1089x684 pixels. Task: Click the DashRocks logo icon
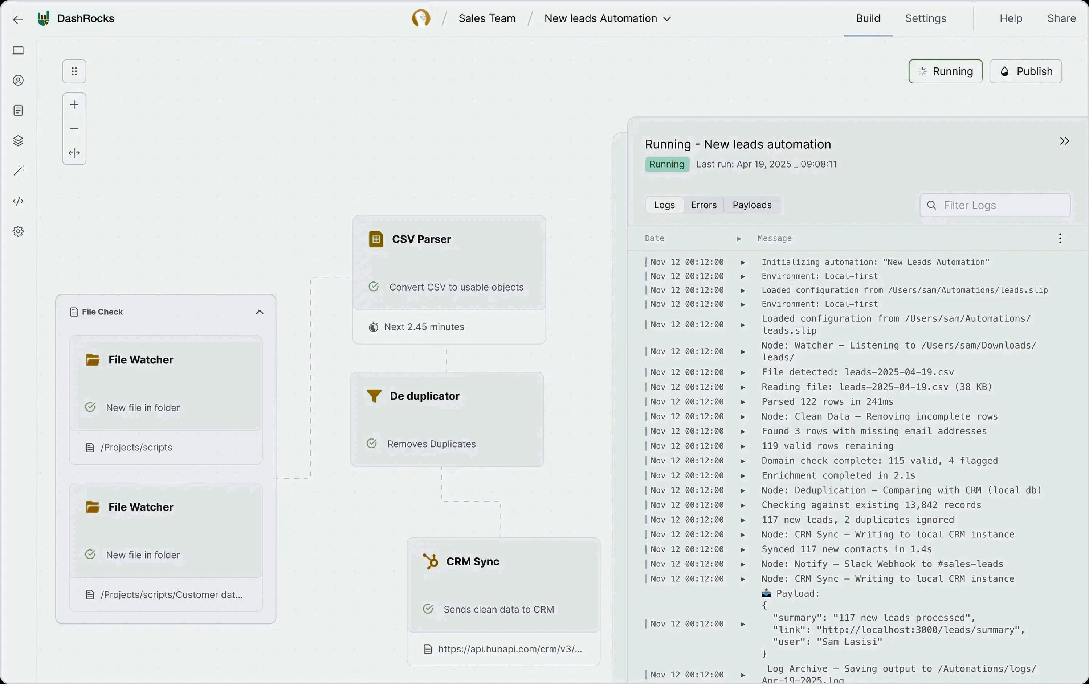tap(44, 18)
